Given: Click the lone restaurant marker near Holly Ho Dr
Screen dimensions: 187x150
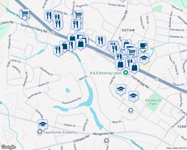Looking at the screenshot, I should (x=100, y=41).
